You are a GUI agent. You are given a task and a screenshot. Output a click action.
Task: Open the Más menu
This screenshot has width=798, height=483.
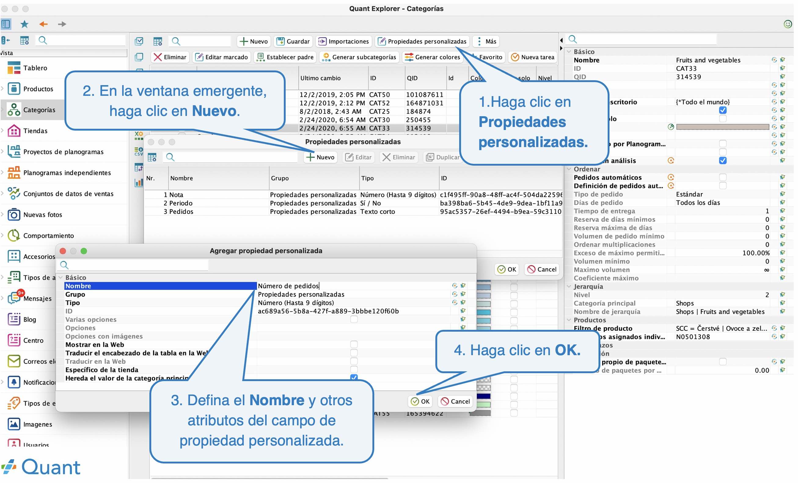click(x=486, y=41)
